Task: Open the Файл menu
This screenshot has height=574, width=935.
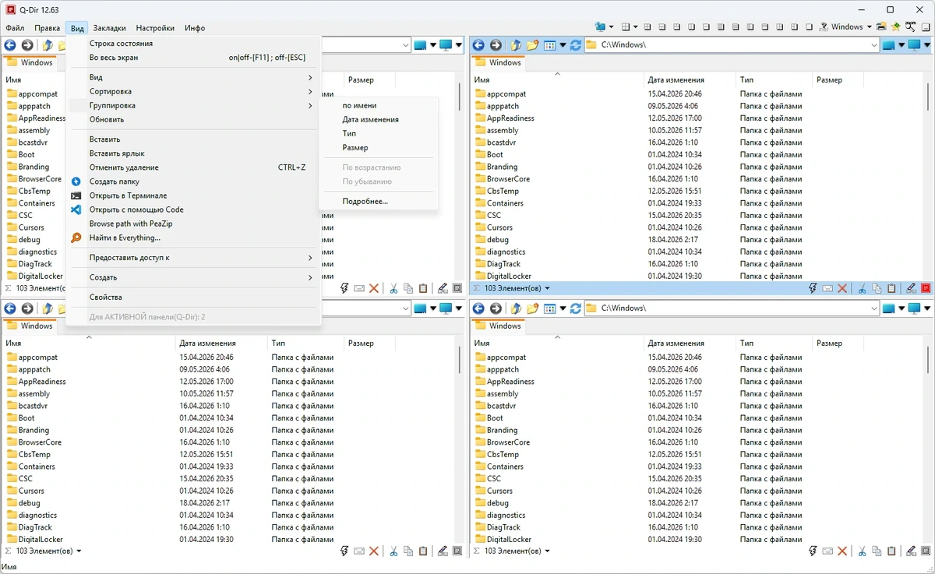Action: tap(15, 28)
